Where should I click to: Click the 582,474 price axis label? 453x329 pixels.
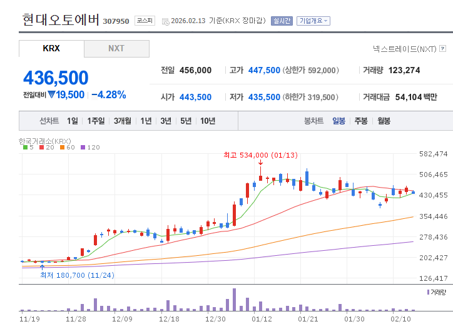click(434, 154)
